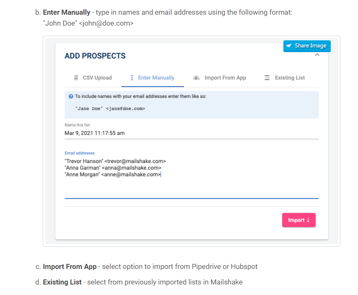The image size is (358, 295).
Task: Click the Existing List list icon
Action: [x=267, y=77]
